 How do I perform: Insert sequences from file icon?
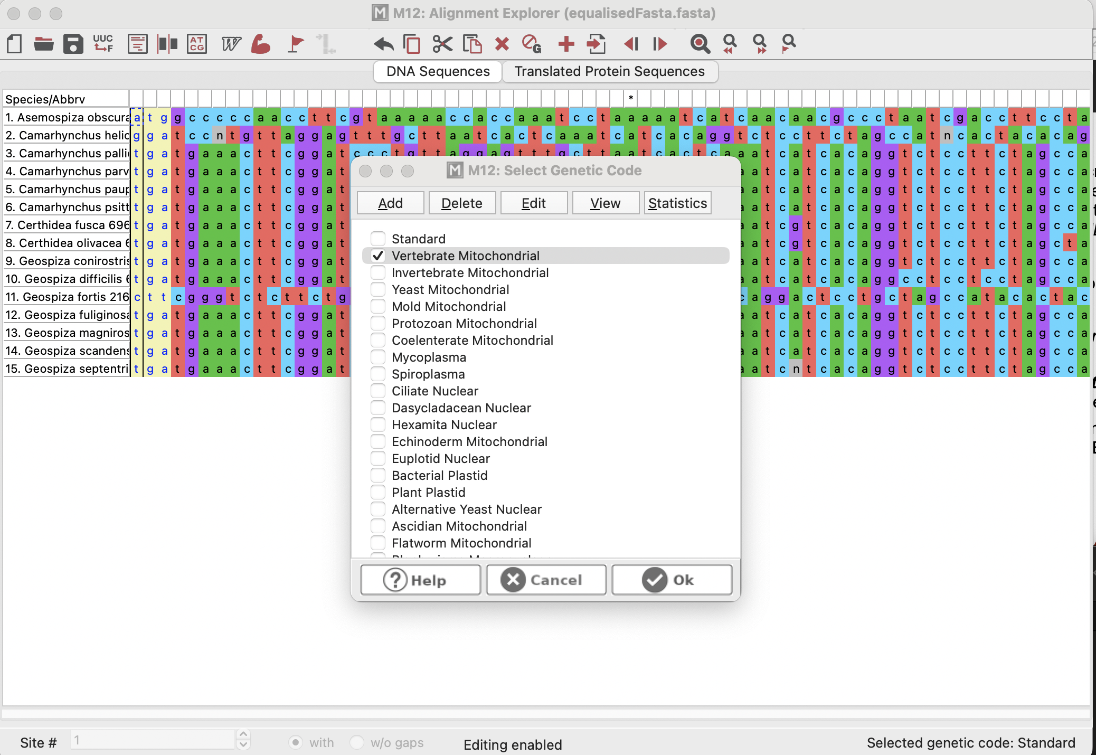pos(596,44)
